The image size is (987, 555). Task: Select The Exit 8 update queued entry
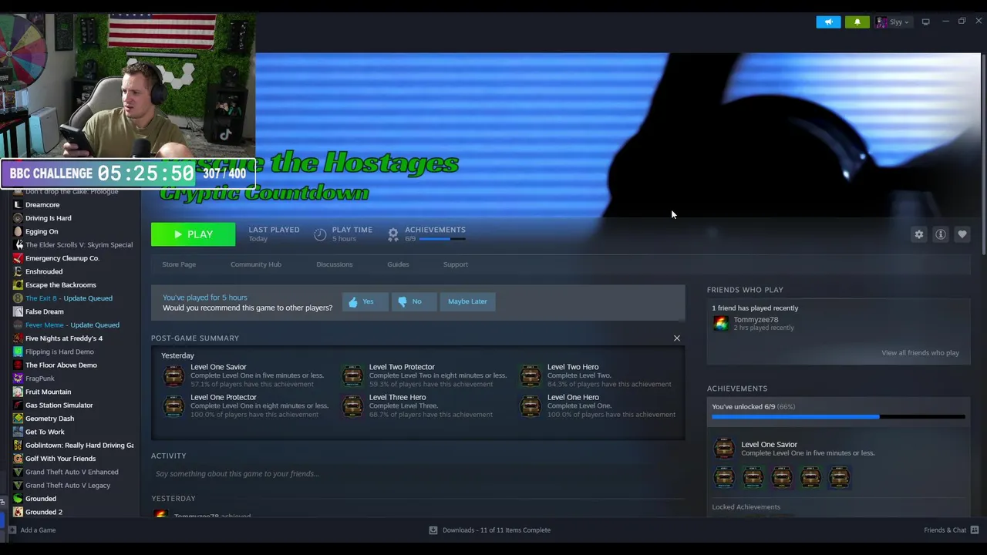coord(69,298)
